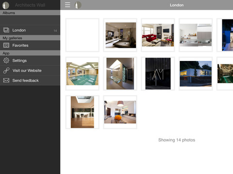This screenshot has width=233, height=174.
Task: Click the Favorites heart icon
Action: [x=6, y=45]
